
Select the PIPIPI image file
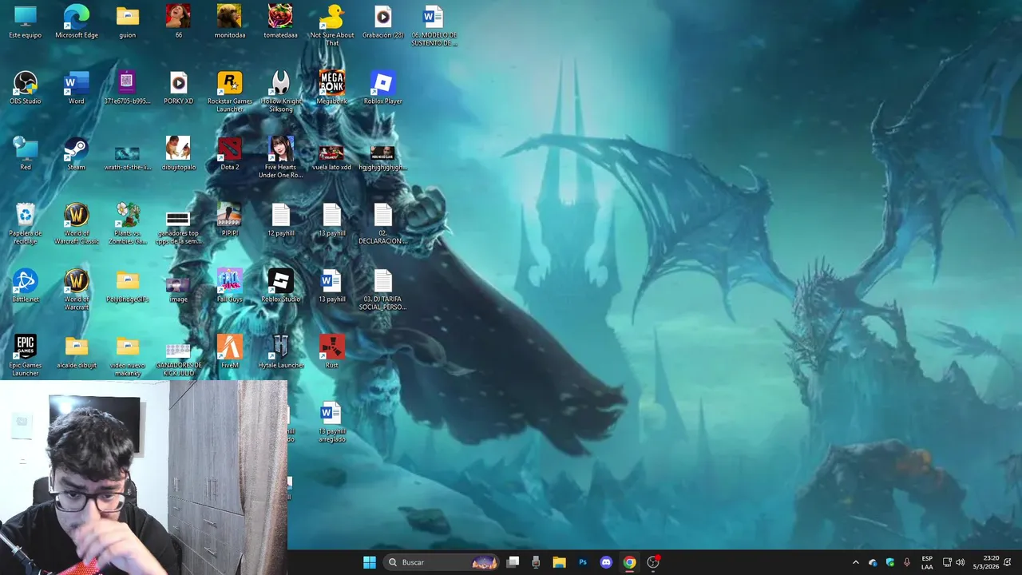[229, 220]
